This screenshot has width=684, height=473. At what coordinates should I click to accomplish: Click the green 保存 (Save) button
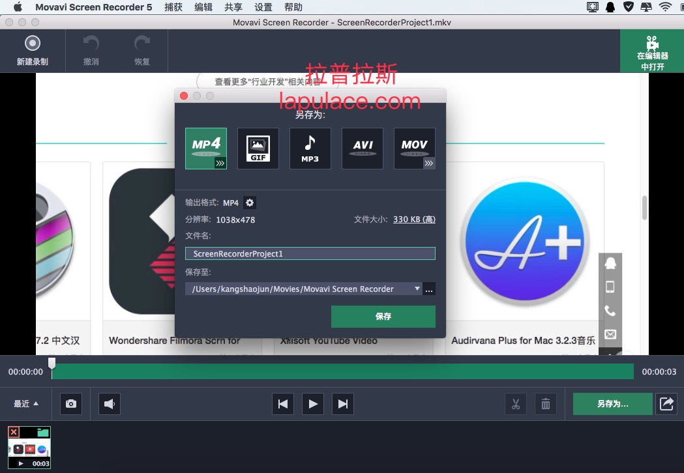tap(383, 317)
